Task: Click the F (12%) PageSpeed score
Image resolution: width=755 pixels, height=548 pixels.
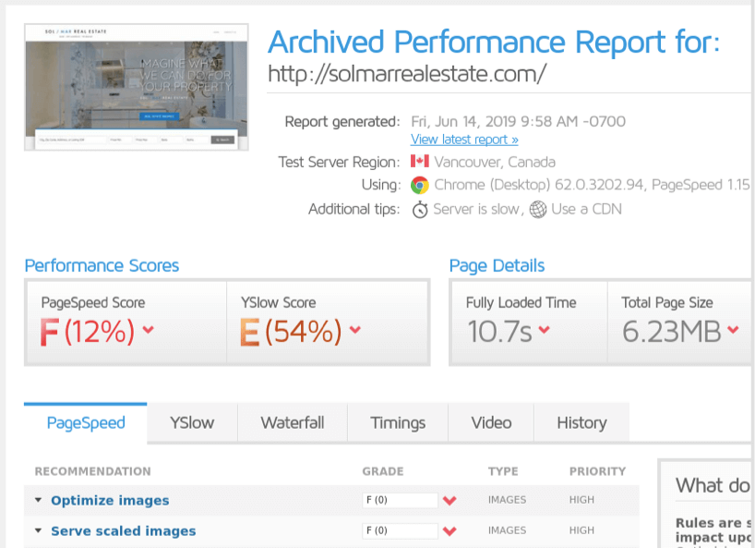Action: pyautogui.click(x=87, y=332)
